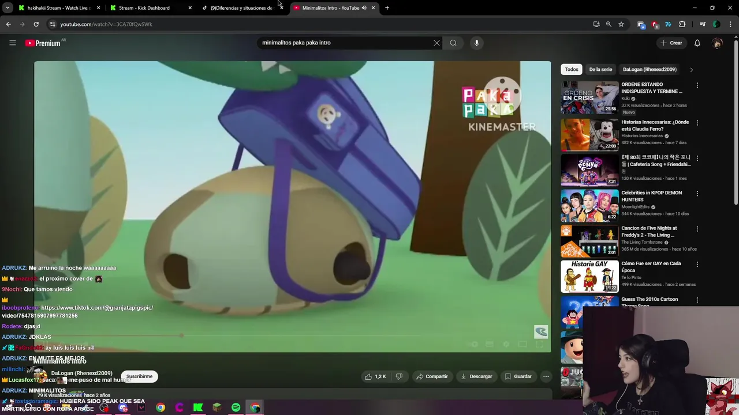
Task: Reload the current page
Action: click(36, 24)
